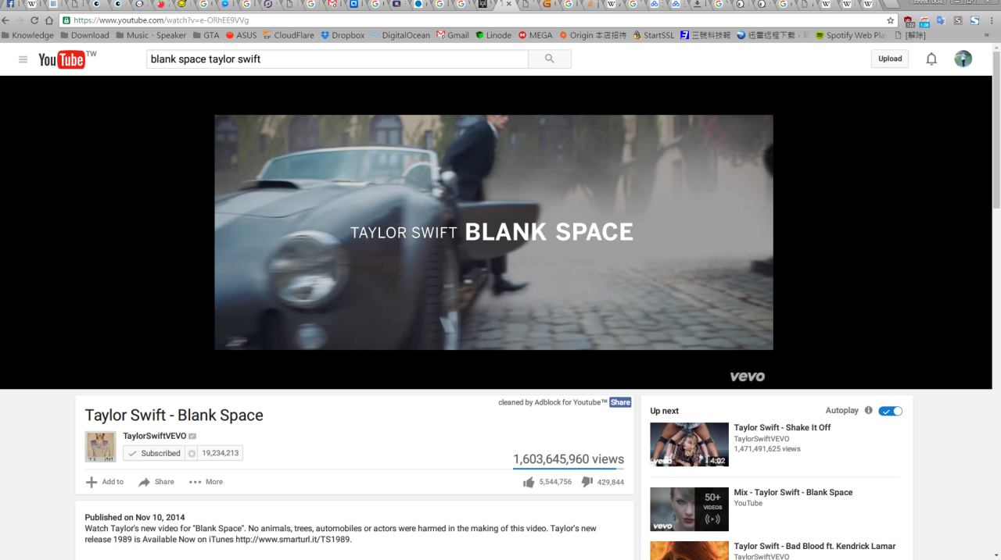Click the 5,544,756 likes count
Image resolution: width=1001 pixels, height=560 pixels.
555,482
